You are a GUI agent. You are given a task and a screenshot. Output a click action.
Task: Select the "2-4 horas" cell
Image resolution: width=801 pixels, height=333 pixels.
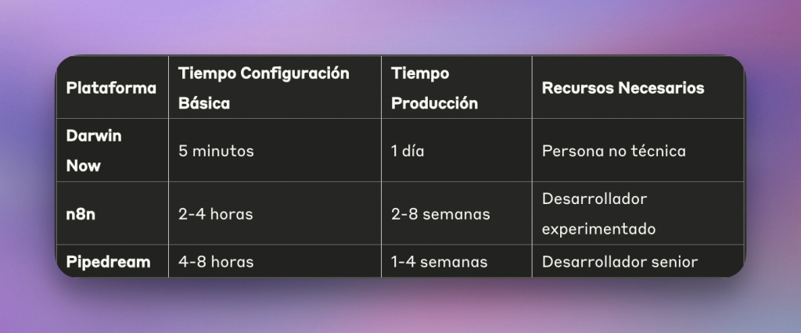[215, 214]
